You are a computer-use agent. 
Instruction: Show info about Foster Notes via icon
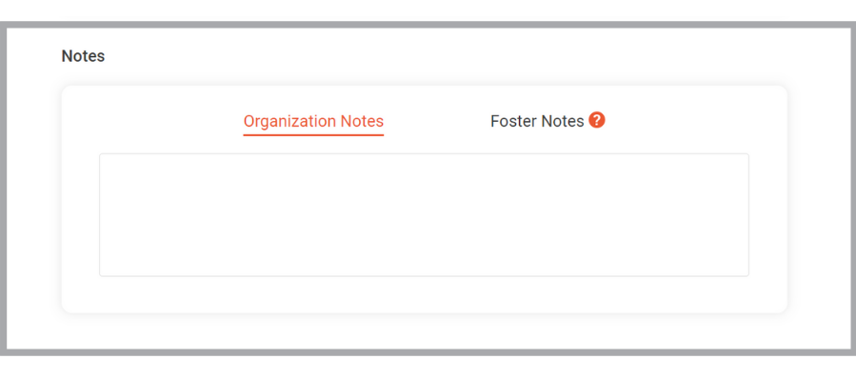coord(597,120)
